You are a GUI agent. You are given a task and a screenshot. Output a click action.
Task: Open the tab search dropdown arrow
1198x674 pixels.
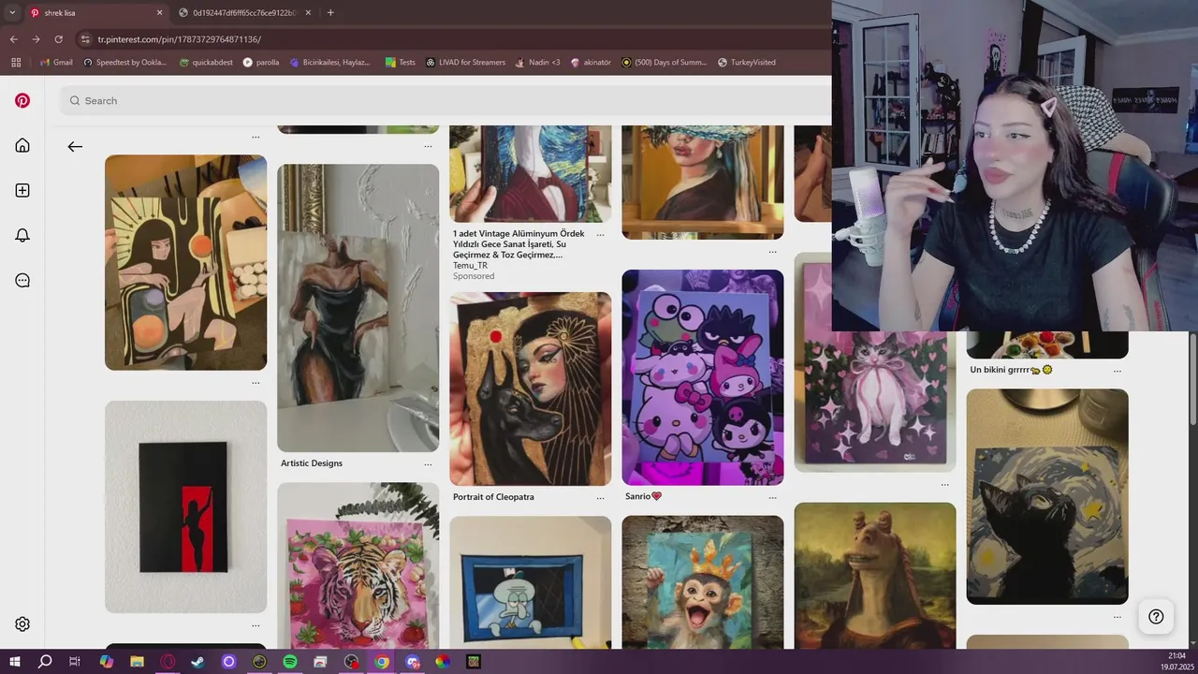click(12, 13)
